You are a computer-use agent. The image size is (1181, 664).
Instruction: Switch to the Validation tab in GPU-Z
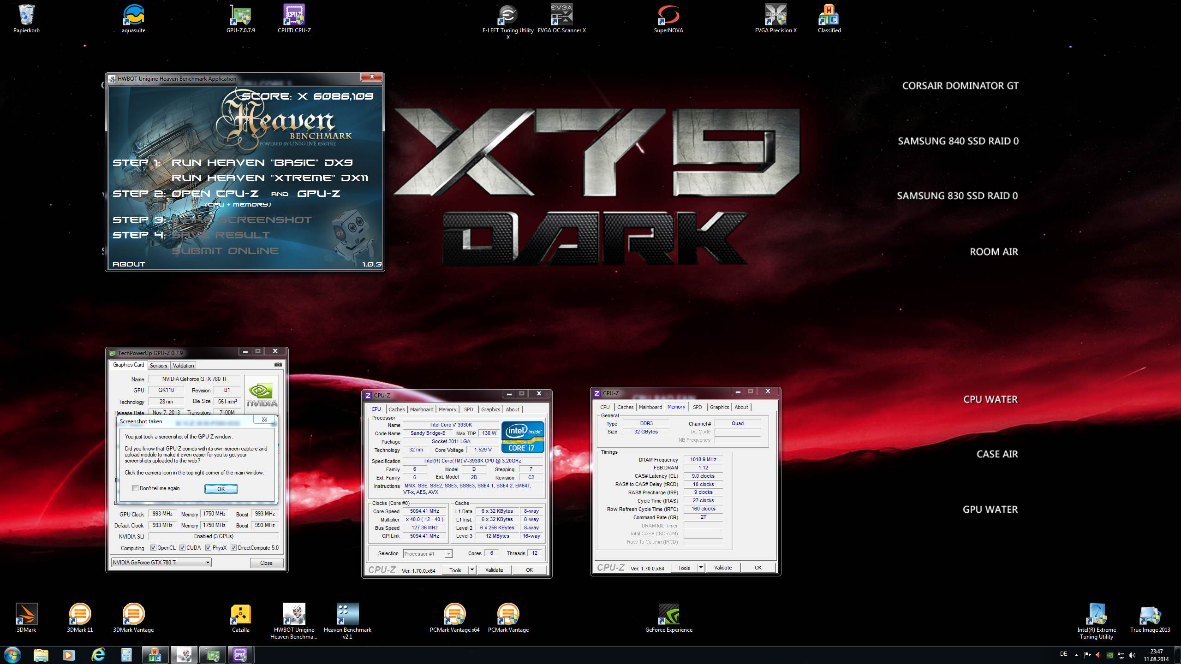(x=183, y=366)
